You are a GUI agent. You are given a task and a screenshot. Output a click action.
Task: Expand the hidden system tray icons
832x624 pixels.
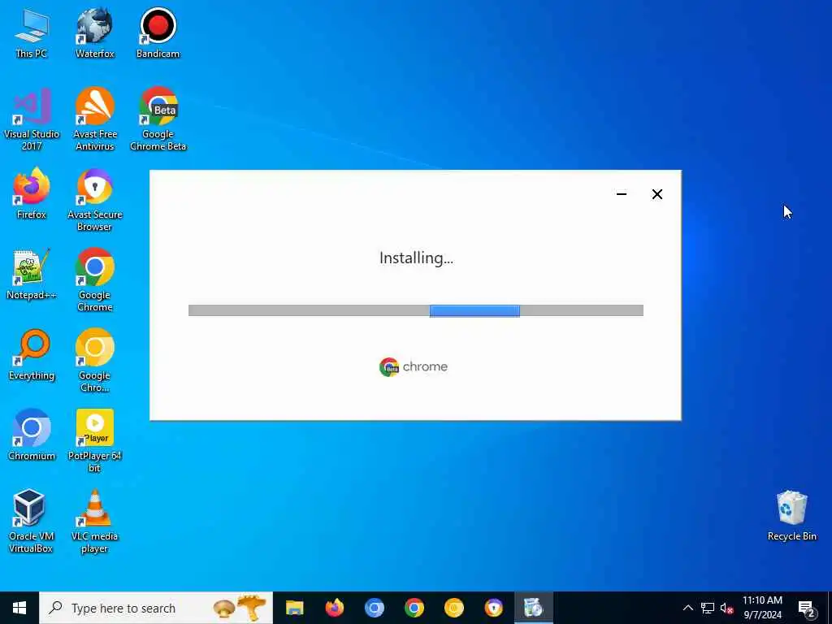pos(687,608)
